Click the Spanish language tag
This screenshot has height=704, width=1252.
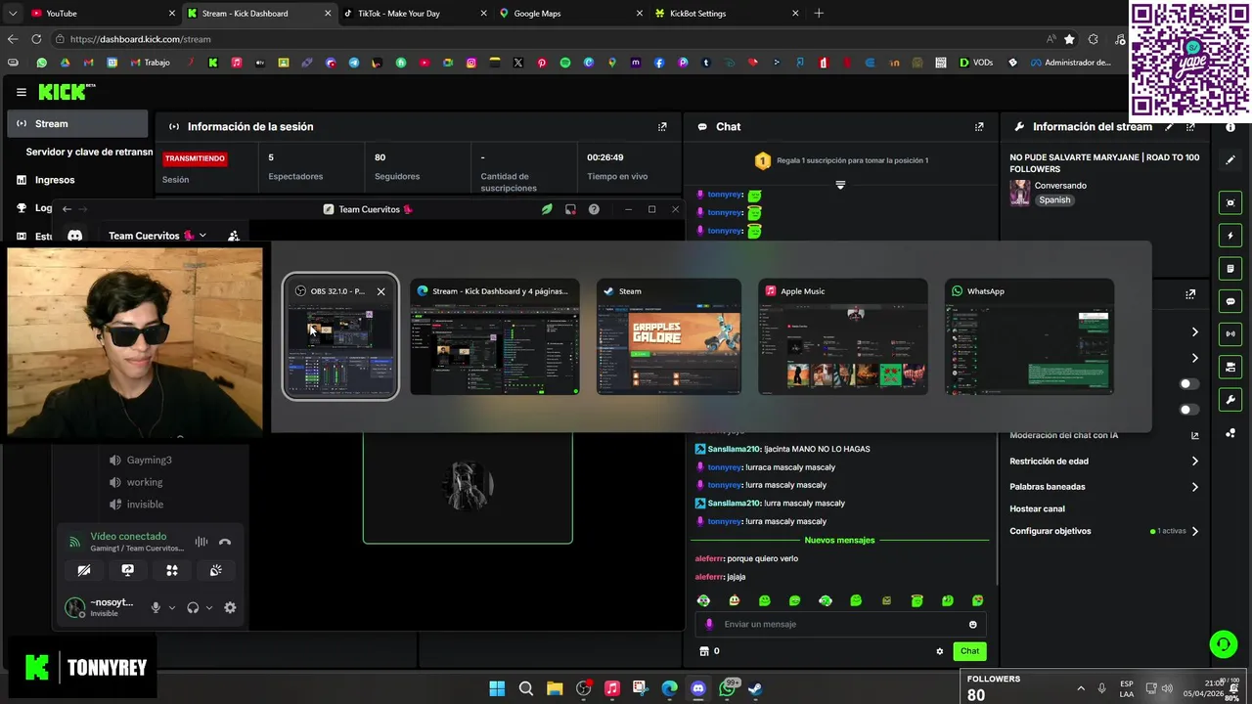[x=1054, y=199]
